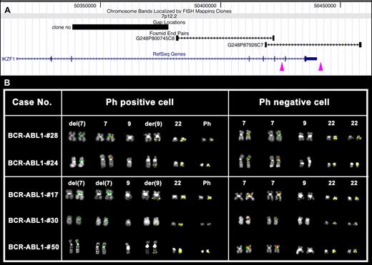Click der(9) column label above the #28 row
The width and height of the screenshot is (372, 265).
tap(153, 124)
